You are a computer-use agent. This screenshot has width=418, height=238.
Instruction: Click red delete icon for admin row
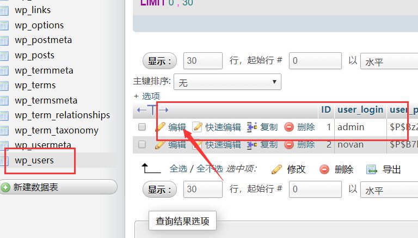tap(289, 127)
